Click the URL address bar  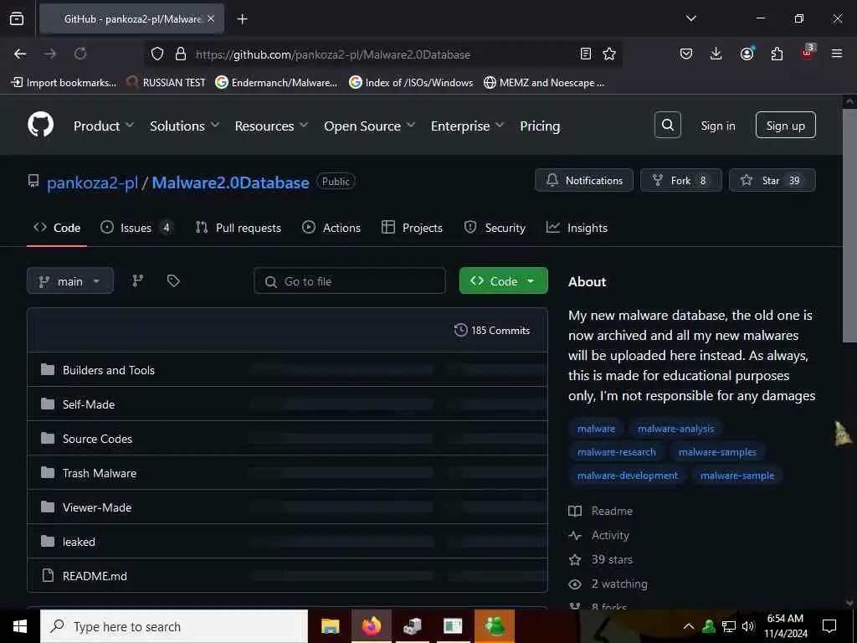tap(382, 54)
